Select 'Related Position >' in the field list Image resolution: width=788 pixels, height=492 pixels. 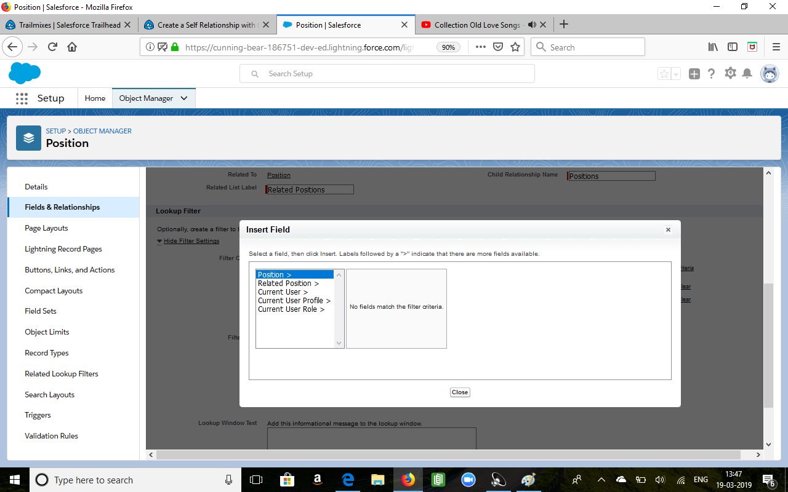pyautogui.click(x=295, y=284)
